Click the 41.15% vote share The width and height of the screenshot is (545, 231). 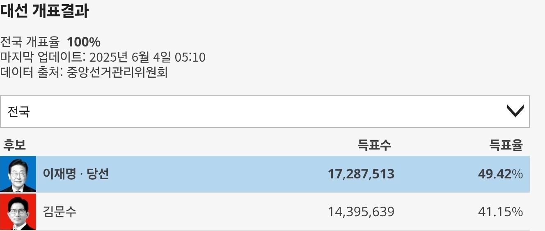[500, 212]
